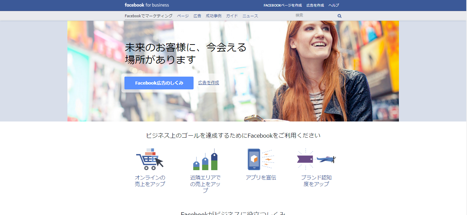Click the アプリを宣伝 label
467x215 pixels.
261,178
